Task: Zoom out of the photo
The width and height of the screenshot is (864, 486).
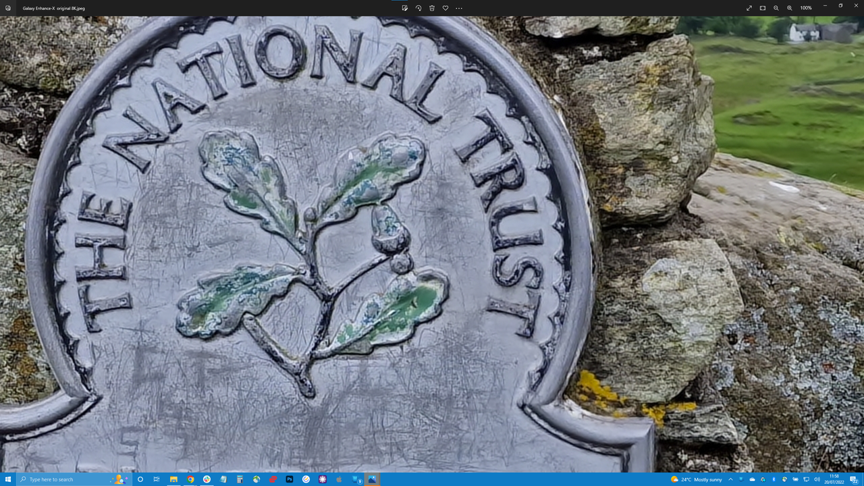Action: [x=776, y=8]
